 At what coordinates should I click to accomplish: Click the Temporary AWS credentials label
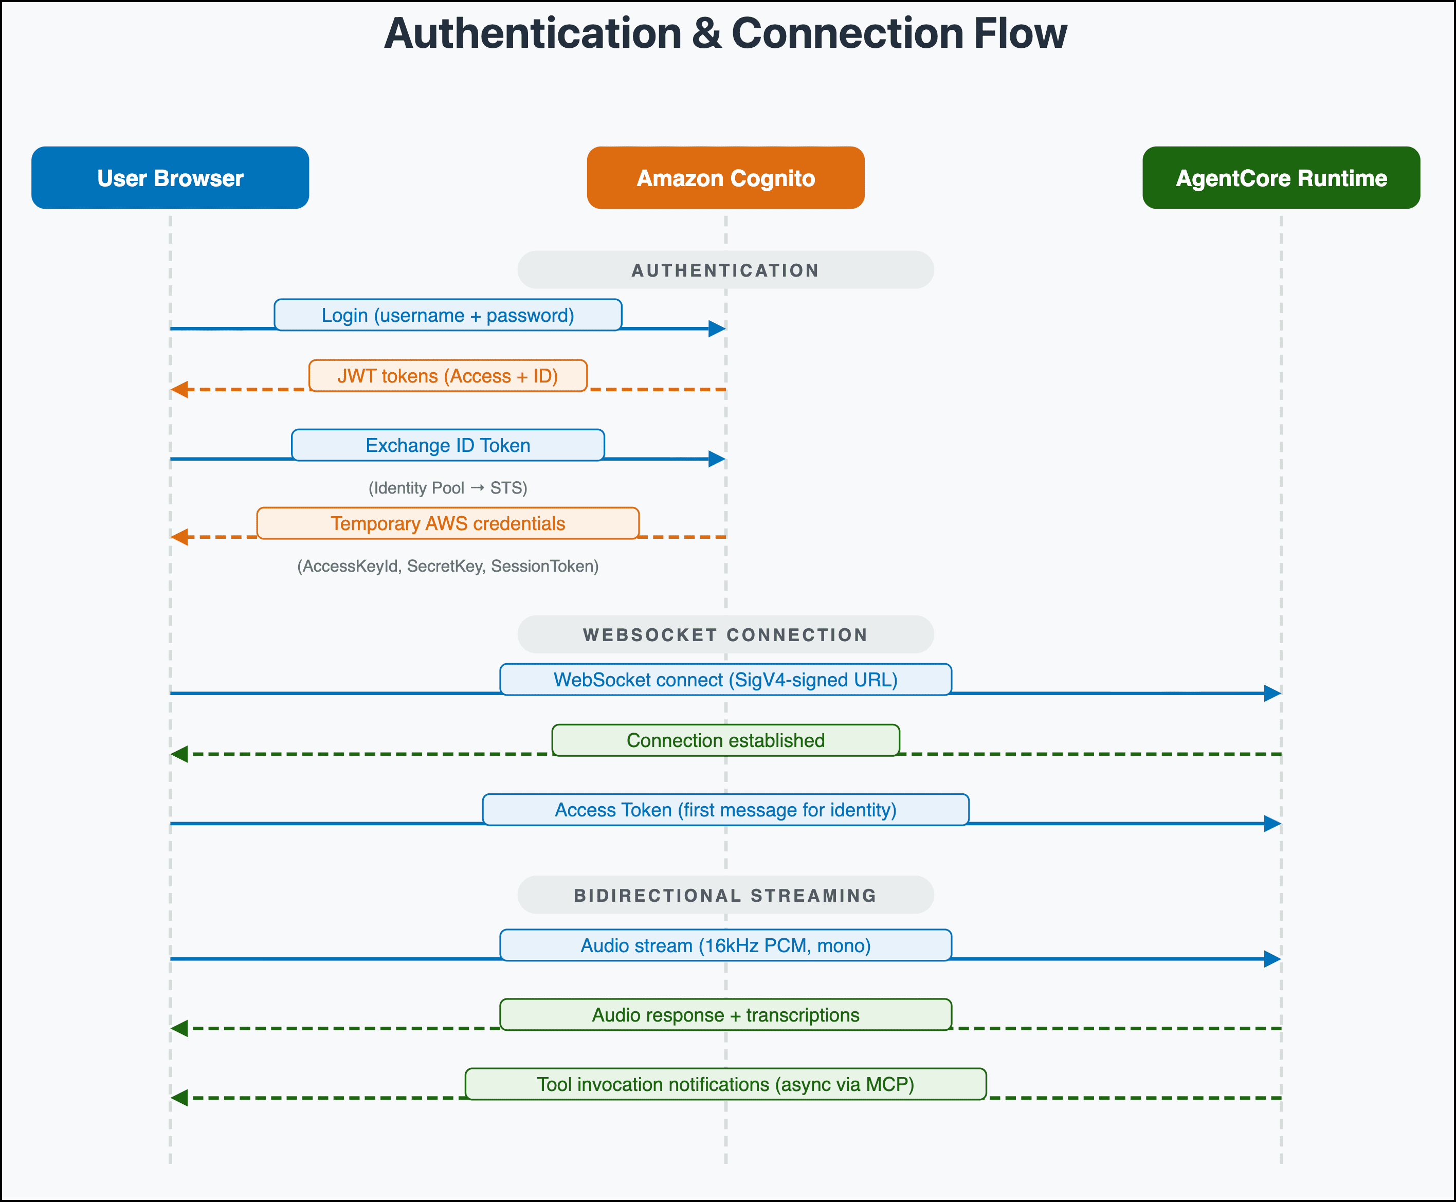(x=447, y=523)
